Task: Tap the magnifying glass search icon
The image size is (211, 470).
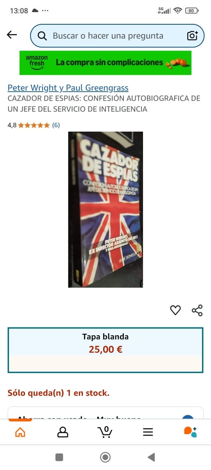Action: (42, 36)
